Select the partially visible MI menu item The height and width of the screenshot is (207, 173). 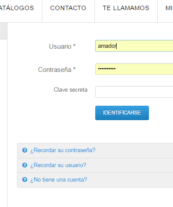pyautogui.click(x=169, y=8)
